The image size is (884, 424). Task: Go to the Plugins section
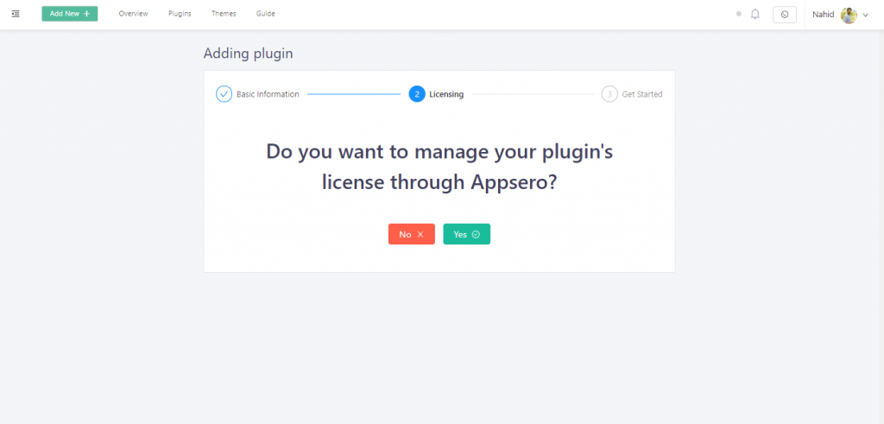pos(180,14)
